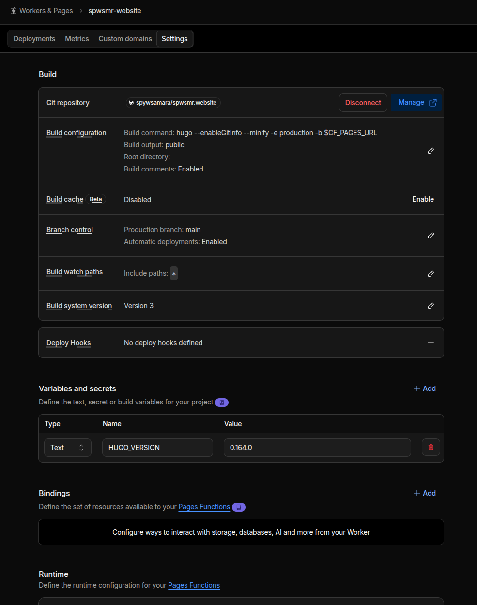Open Pages Functions link under Bindings

click(204, 507)
